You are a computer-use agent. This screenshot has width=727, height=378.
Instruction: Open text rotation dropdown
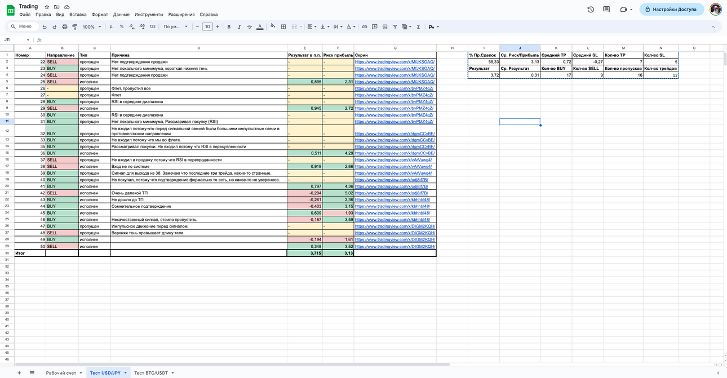coord(350,26)
